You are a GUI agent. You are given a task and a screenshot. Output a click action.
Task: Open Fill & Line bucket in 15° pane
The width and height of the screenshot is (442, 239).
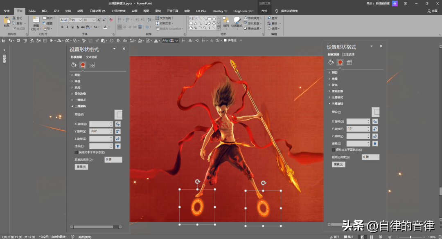[x=331, y=63]
